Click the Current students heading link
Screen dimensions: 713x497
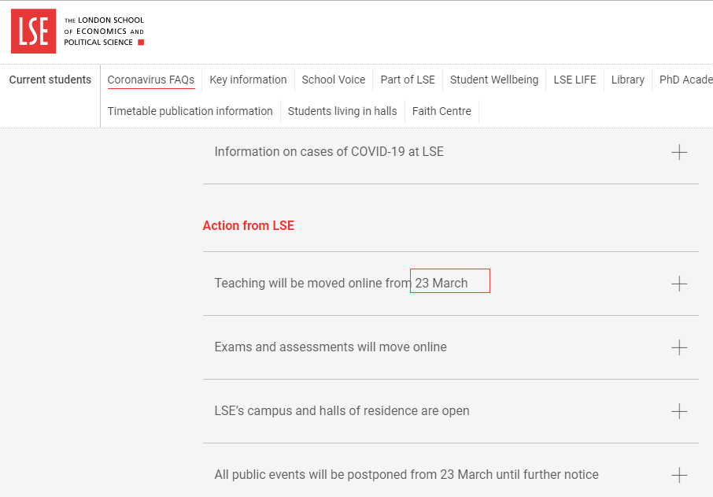[50, 80]
